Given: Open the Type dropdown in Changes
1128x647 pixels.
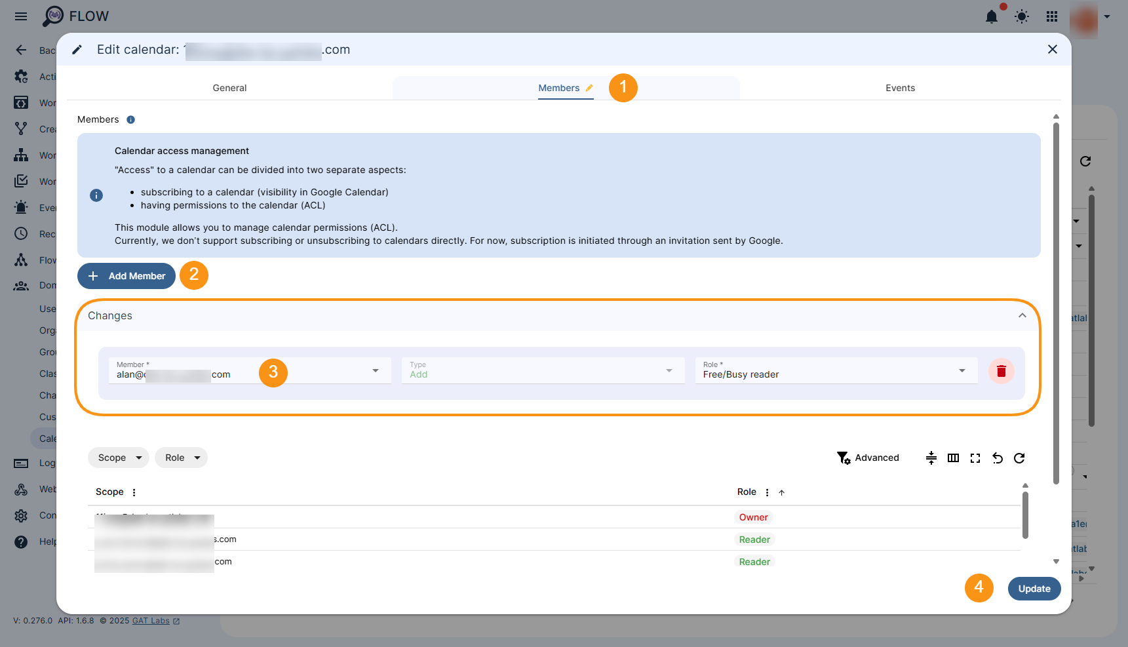Looking at the screenshot, I should pos(669,370).
